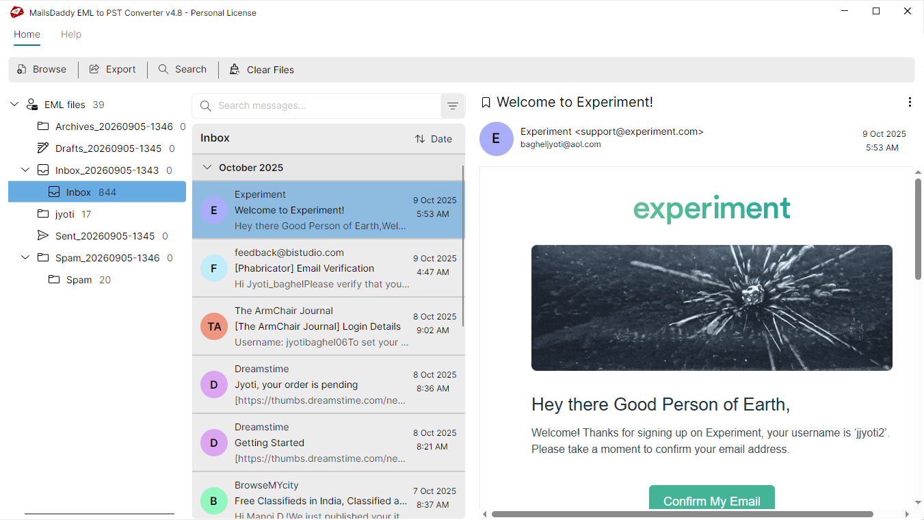
Task: Open the Help tab
Action: pyautogui.click(x=71, y=34)
